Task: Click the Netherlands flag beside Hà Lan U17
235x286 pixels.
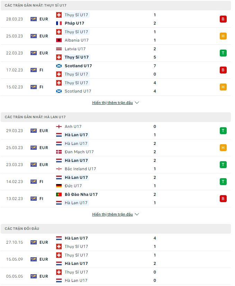Action: pyautogui.click(x=58, y=135)
